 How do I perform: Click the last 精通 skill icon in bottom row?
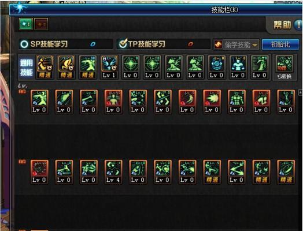click(286, 172)
